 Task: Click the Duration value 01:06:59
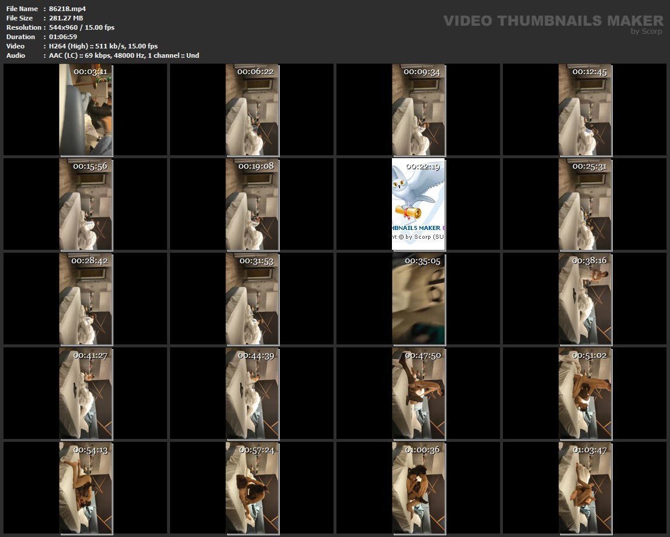coord(63,37)
